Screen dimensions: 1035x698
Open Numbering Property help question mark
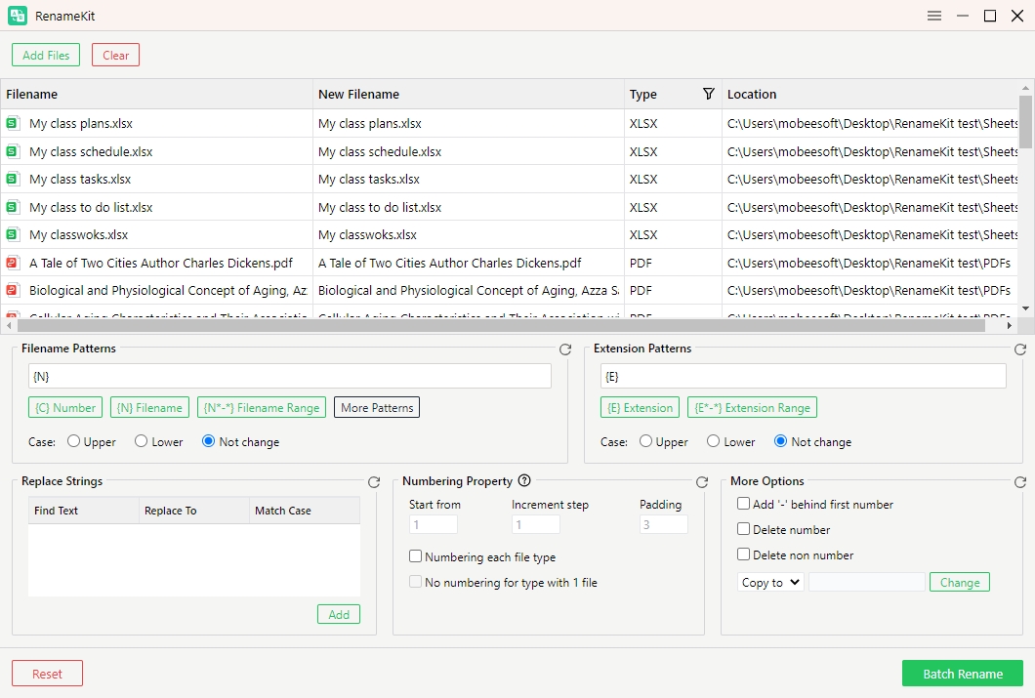[x=524, y=481]
